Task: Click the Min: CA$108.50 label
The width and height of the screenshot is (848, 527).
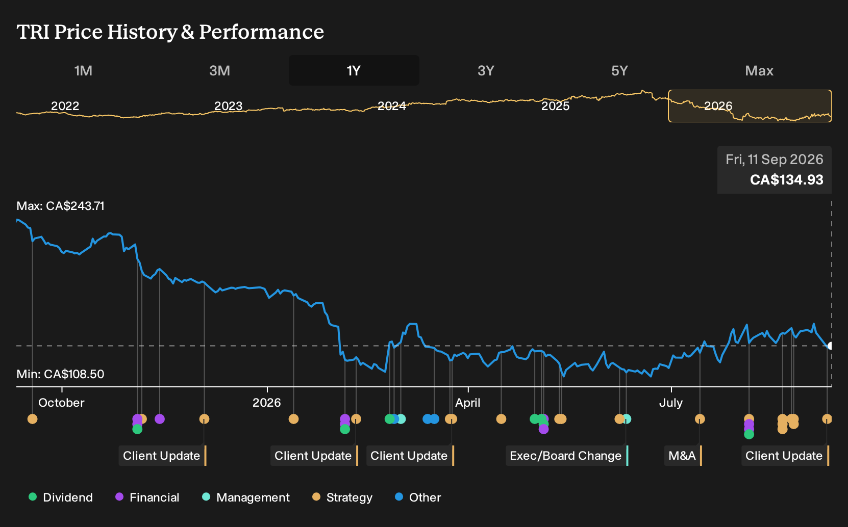Action: (60, 374)
